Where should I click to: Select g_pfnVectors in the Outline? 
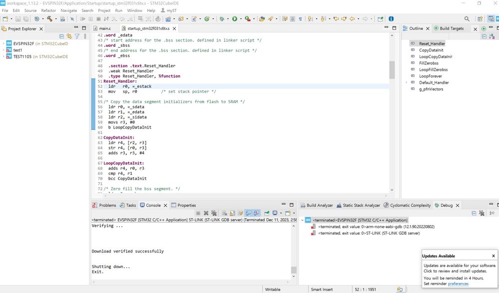431,89
